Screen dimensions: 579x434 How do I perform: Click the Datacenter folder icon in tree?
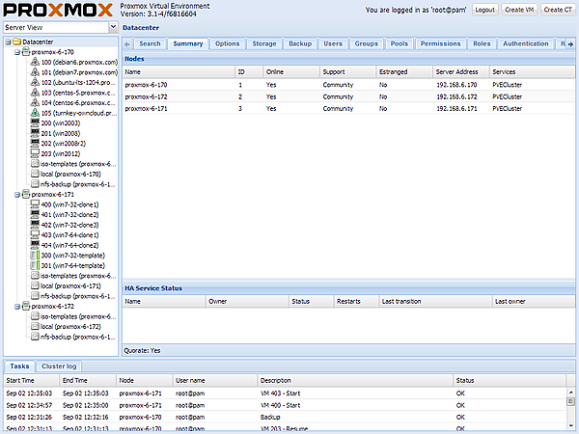coord(17,41)
